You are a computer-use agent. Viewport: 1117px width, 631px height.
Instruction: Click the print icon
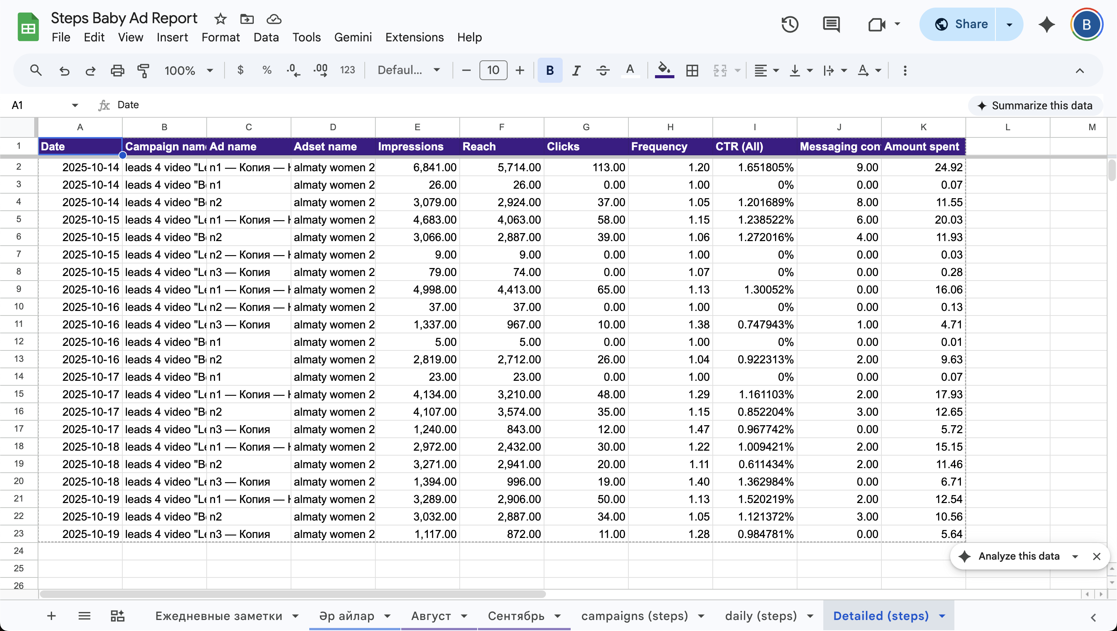pos(117,70)
